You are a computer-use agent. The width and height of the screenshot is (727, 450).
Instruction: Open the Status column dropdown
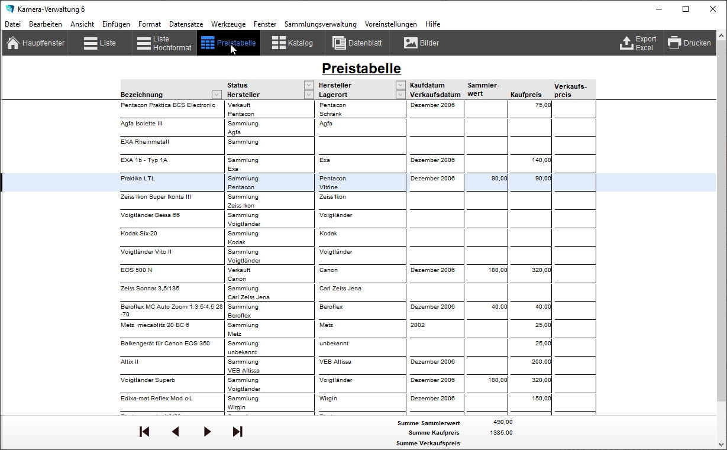click(x=309, y=85)
